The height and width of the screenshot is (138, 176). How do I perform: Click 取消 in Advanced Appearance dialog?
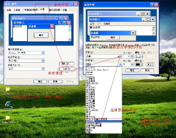tap(147, 70)
